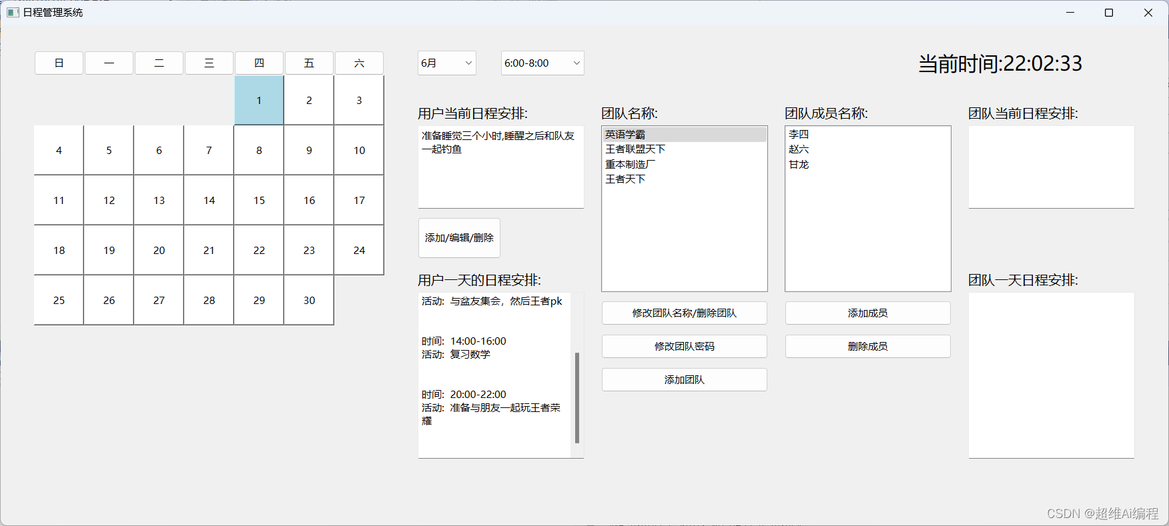The height and width of the screenshot is (526, 1169).
Task: Select team 重本制造厂 in the list
Action: [x=685, y=165]
